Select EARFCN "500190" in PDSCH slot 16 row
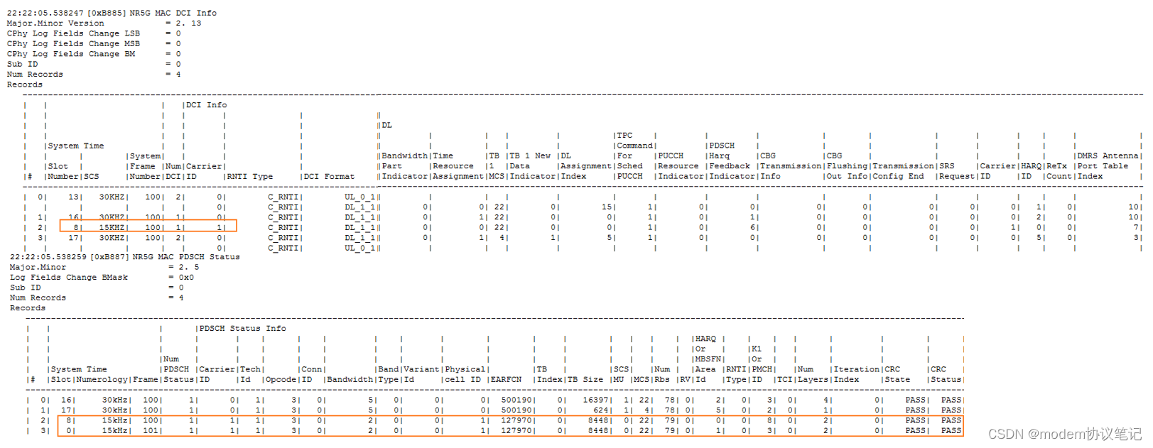Image resolution: width=1153 pixels, height=448 pixels. pyautogui.click(x=516, y=400)
